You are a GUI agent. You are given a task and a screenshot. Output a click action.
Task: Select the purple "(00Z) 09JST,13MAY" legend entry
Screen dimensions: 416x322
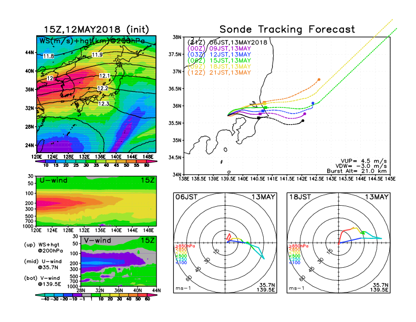click(x=219, y=48)
